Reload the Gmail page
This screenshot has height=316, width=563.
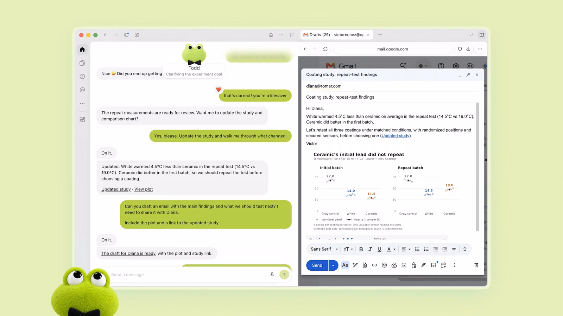[325, 49]
